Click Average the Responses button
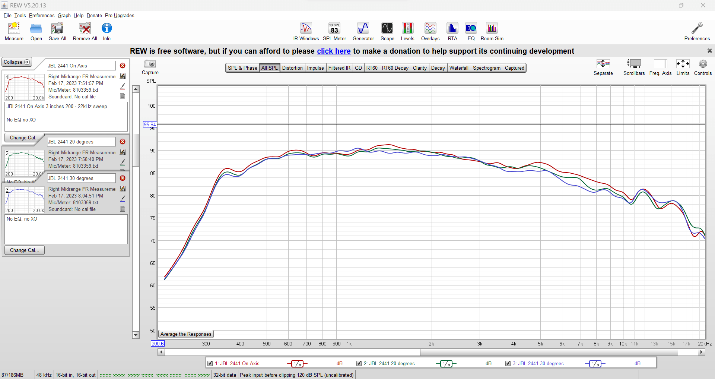Viewport: 715px width, 379px height. pyautogui.click(x=186, y=334)
